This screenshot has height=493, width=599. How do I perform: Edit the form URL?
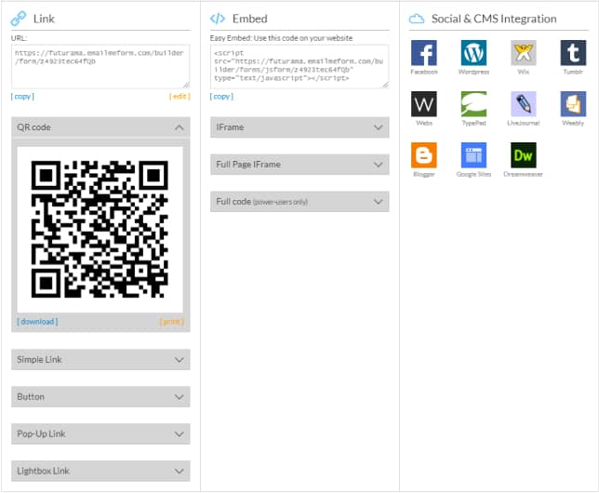(180, 97)
